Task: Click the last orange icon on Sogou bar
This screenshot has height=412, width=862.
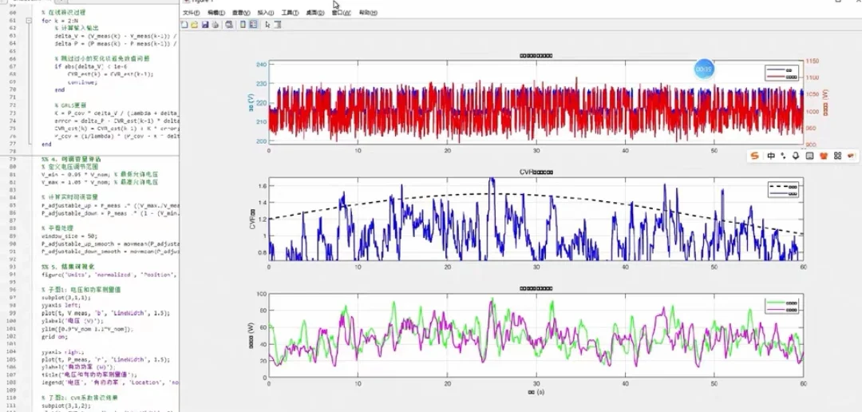Action: coord(852,156)
